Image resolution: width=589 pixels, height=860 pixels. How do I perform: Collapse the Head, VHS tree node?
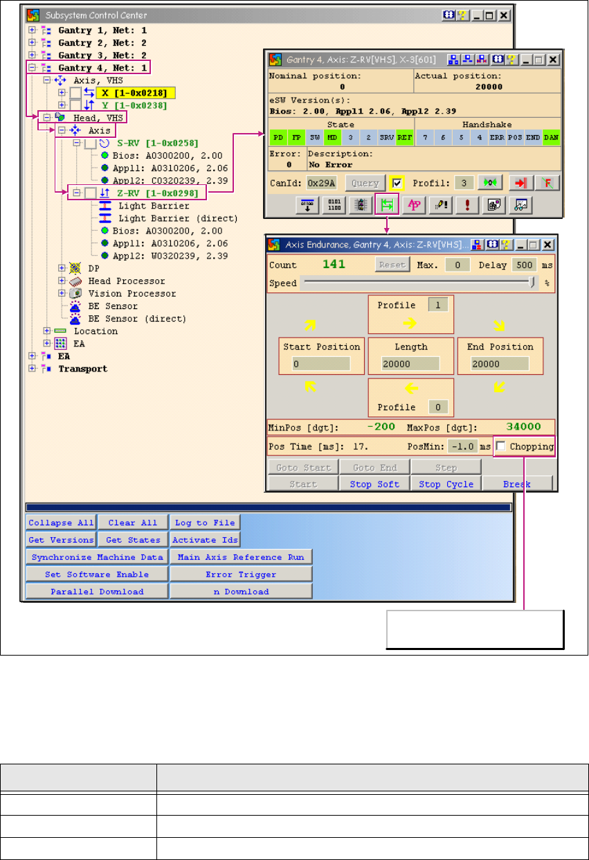point(47,118)
